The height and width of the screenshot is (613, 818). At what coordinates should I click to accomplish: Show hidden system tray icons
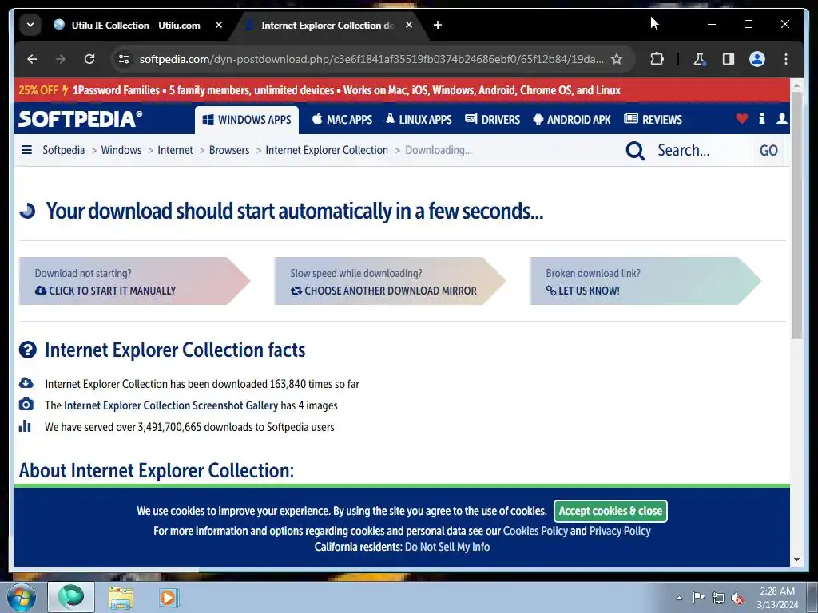point(679,598)
